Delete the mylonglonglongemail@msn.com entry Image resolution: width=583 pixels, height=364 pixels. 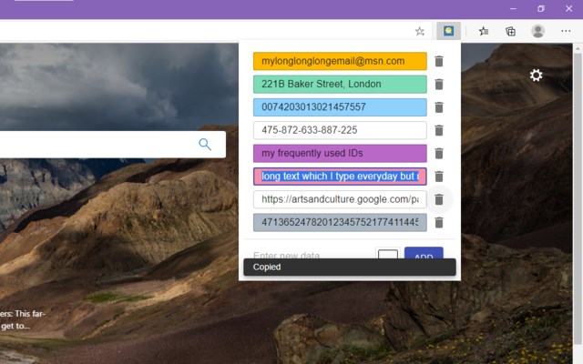(439, 61)
